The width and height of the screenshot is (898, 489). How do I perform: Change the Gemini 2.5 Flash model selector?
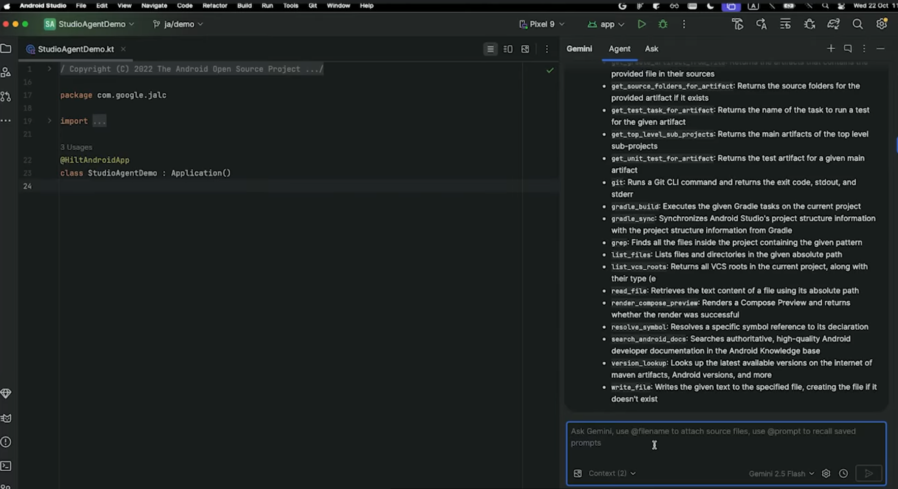click(782, 473)
